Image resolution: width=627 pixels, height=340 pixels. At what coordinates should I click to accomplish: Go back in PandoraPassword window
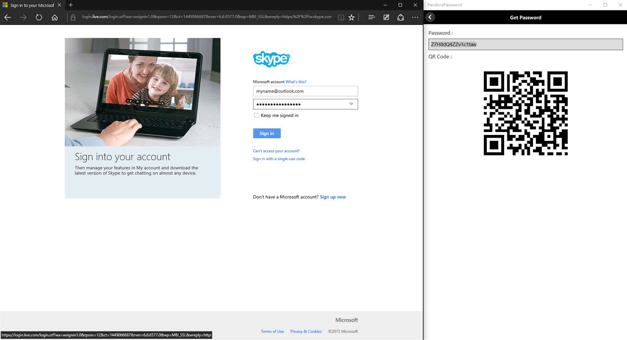pos(430,17)
